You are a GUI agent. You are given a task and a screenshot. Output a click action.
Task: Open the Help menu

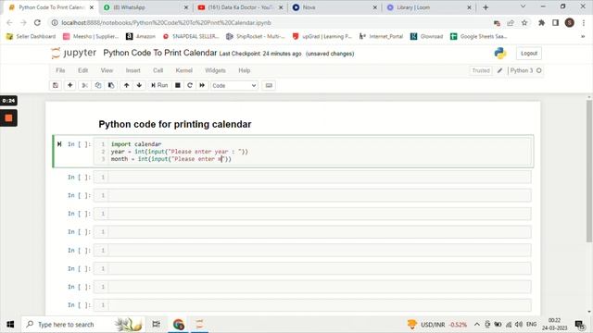[x=245, y=70]
